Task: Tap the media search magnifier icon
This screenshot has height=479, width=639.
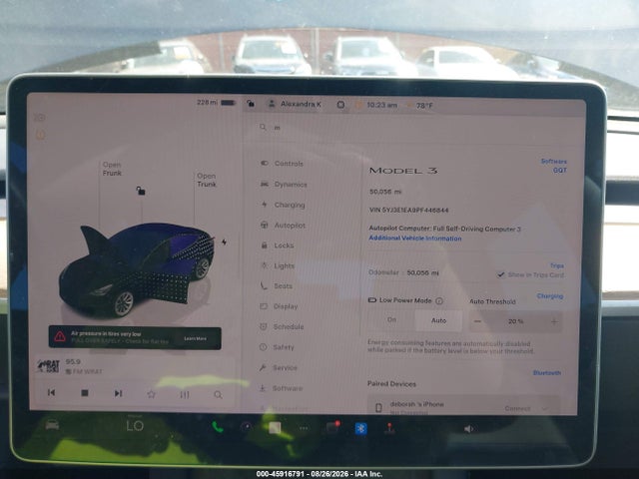Action: 218,395
